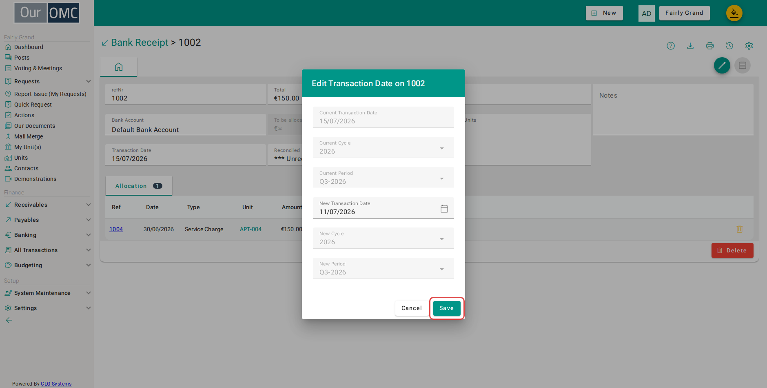The image size is (767, 388).
Task: Expand the Requests menu
Action: (x=47, y=81)
